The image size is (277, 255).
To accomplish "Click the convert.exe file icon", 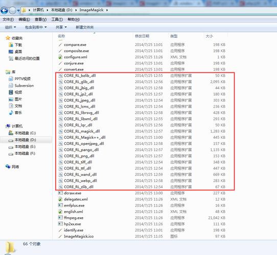I will coord(60,69).
